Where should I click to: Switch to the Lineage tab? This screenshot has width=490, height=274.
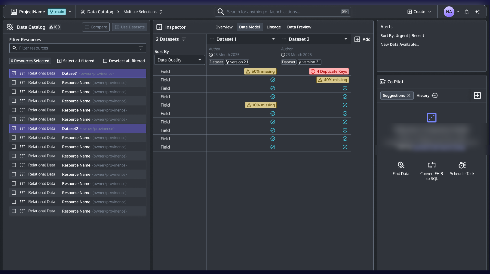(274, 27)
